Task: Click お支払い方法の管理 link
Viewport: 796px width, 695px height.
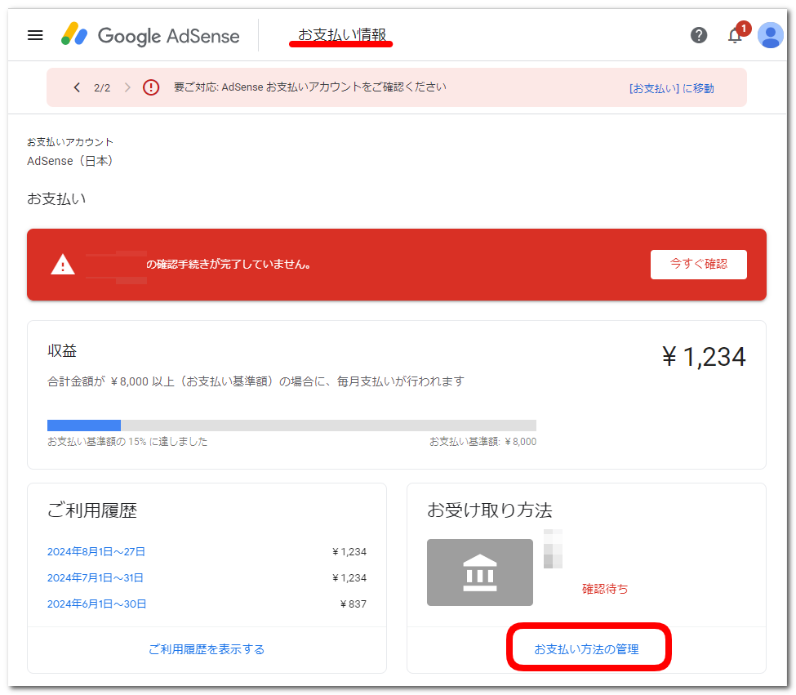Action: pos(586,649)
